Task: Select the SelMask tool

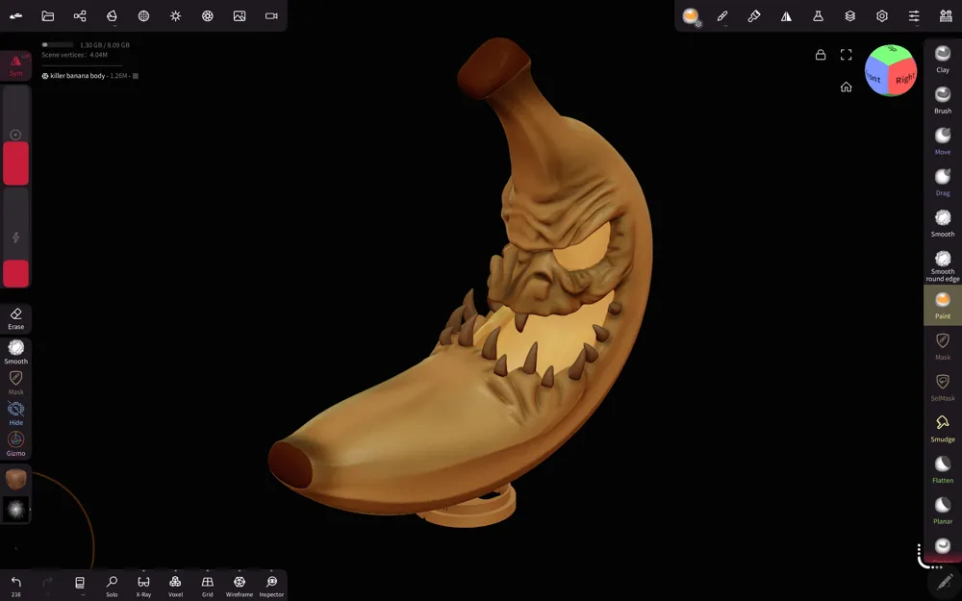Action: coord(943,387)
